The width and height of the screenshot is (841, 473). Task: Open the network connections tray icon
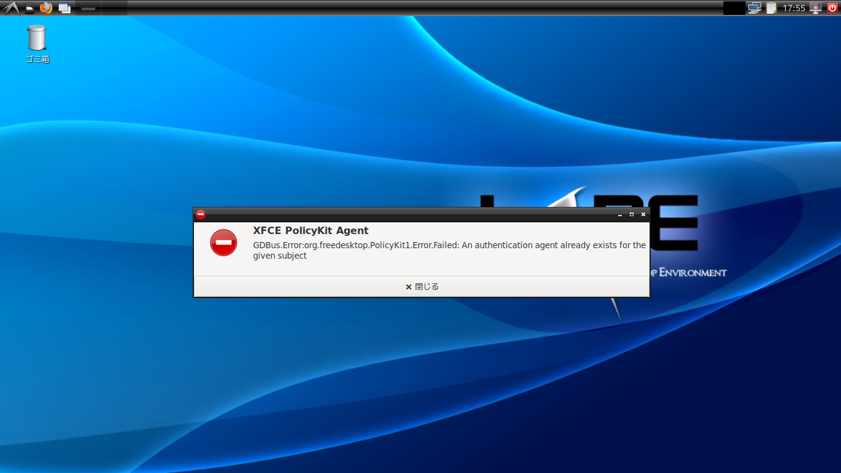coord(755,8)
